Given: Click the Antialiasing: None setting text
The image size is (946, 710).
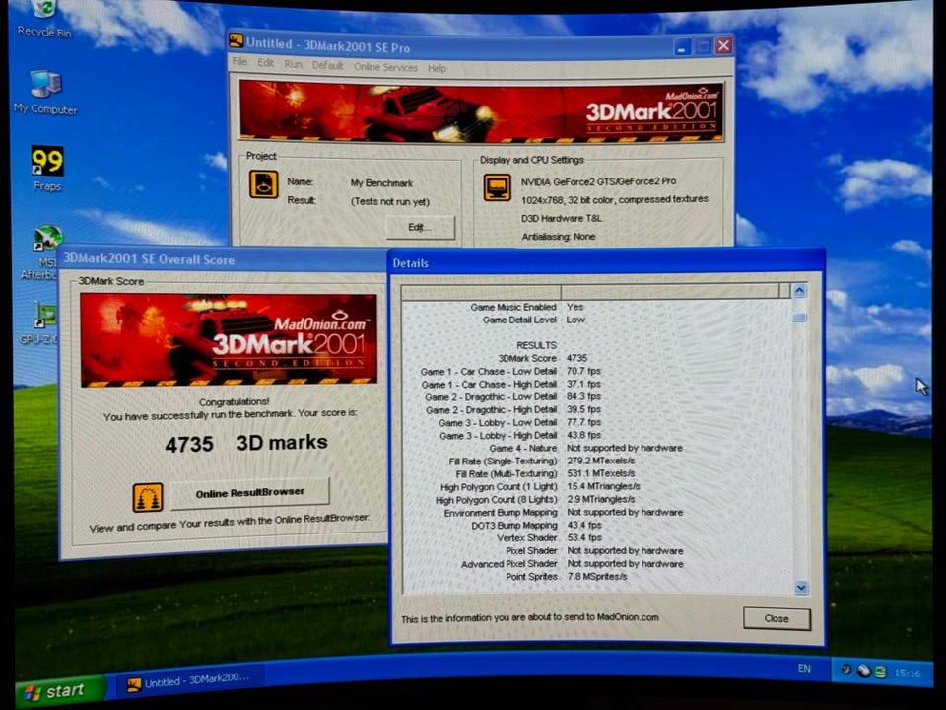Looking at the screenshot, I should [x=558, y=236].
